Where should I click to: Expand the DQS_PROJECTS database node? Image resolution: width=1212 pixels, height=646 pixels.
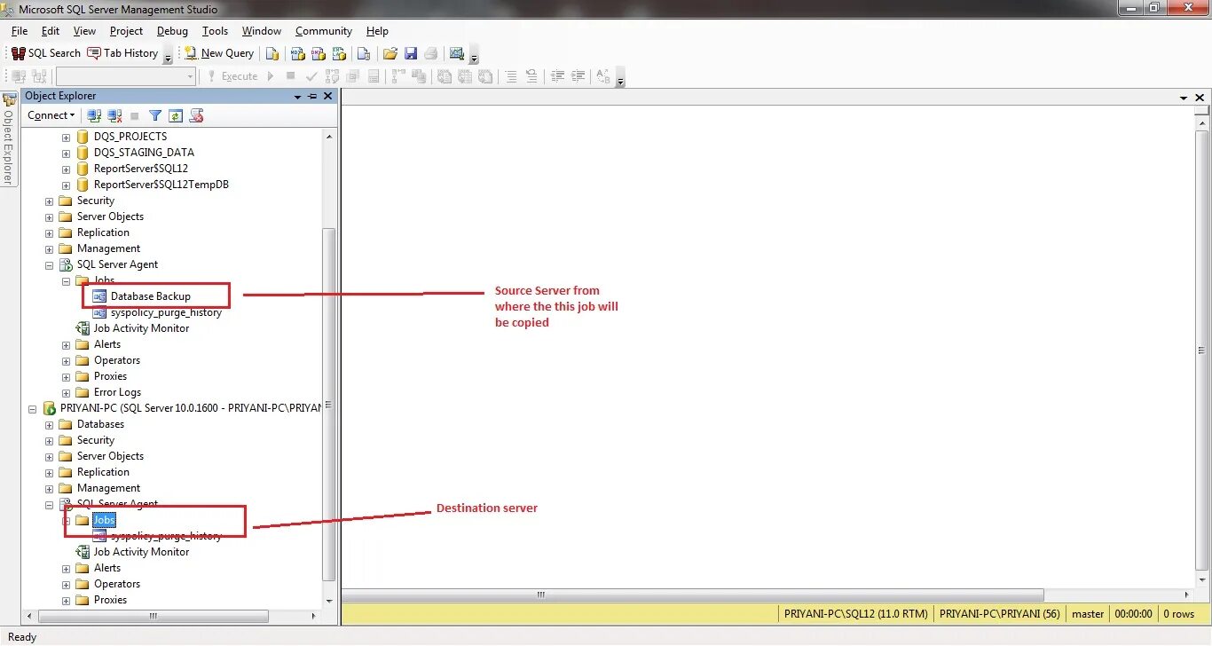[x=66, y=138]
